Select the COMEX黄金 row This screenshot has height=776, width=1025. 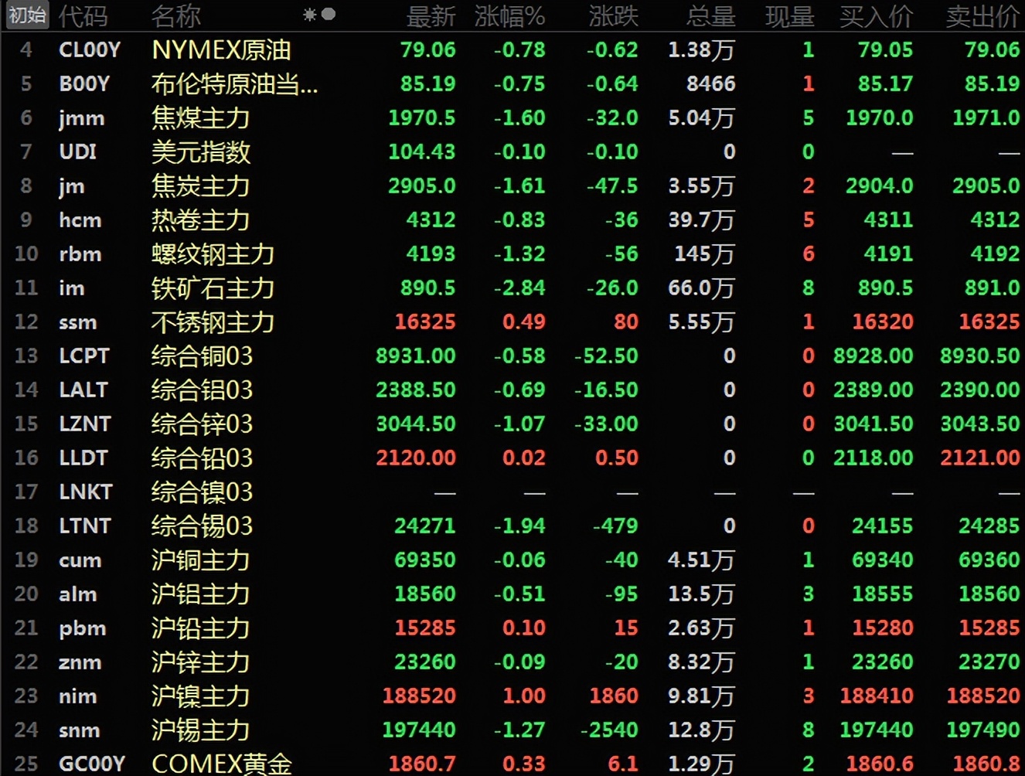(220, 764)
